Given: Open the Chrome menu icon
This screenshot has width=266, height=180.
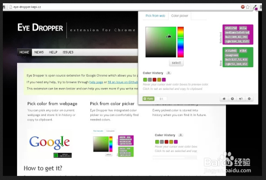Looking at the screenshot, I should (261, 7).
